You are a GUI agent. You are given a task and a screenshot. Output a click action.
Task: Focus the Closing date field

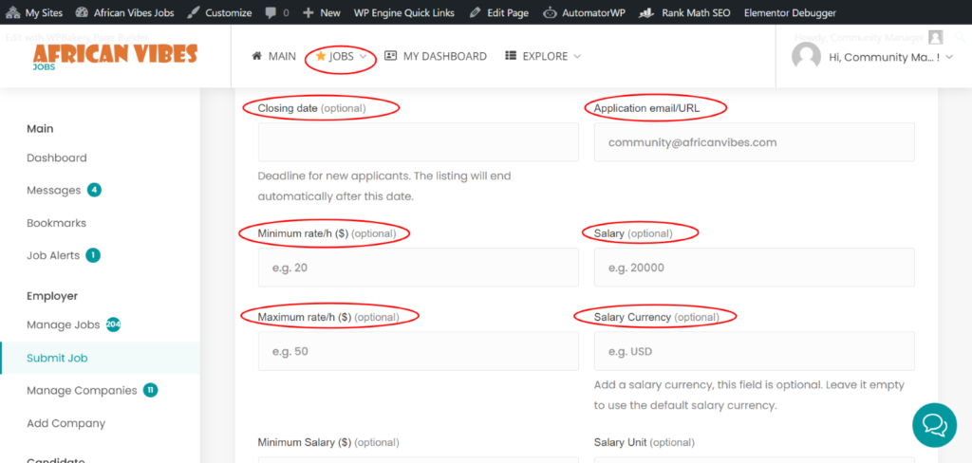(x=419, y=142)
